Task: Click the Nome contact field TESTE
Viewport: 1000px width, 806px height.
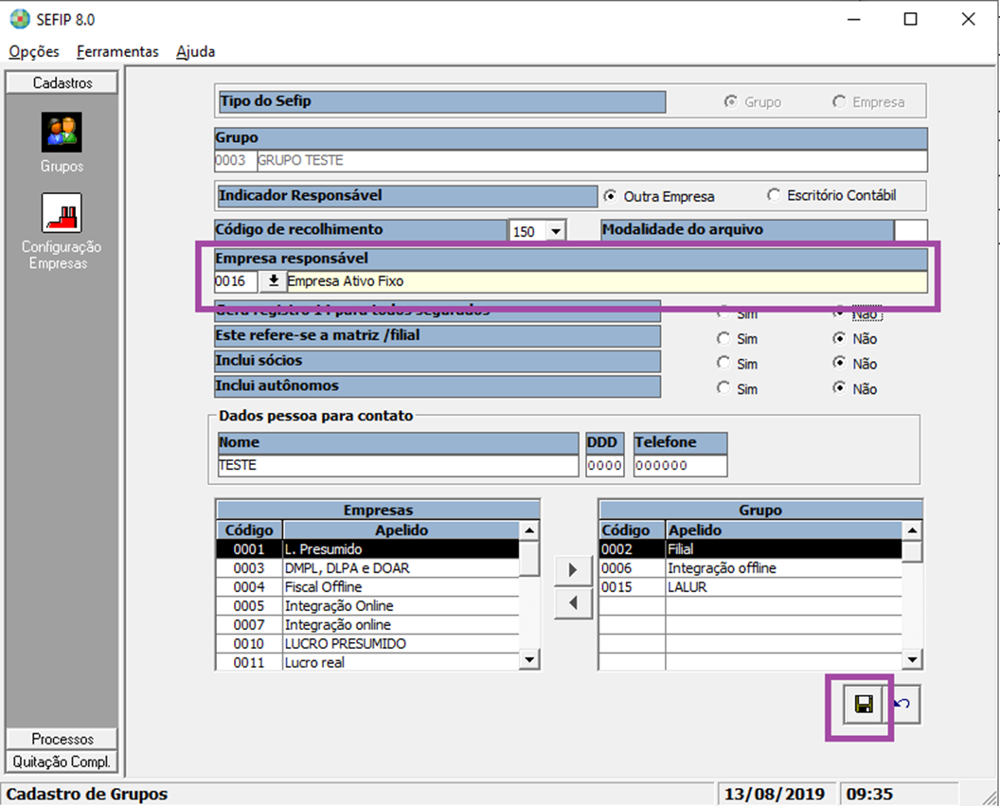Action: coord(398,465)
